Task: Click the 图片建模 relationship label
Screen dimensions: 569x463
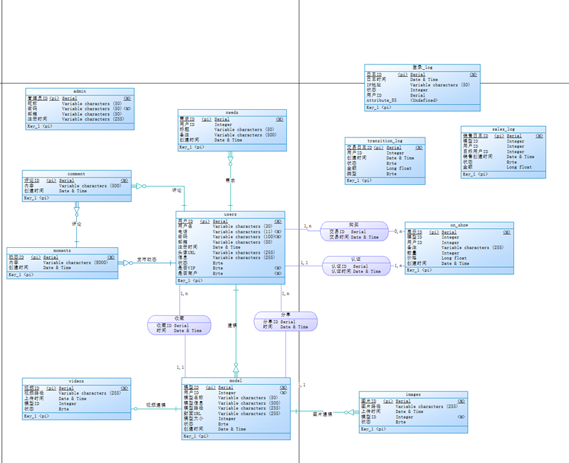Action: [x=322, y=414]
